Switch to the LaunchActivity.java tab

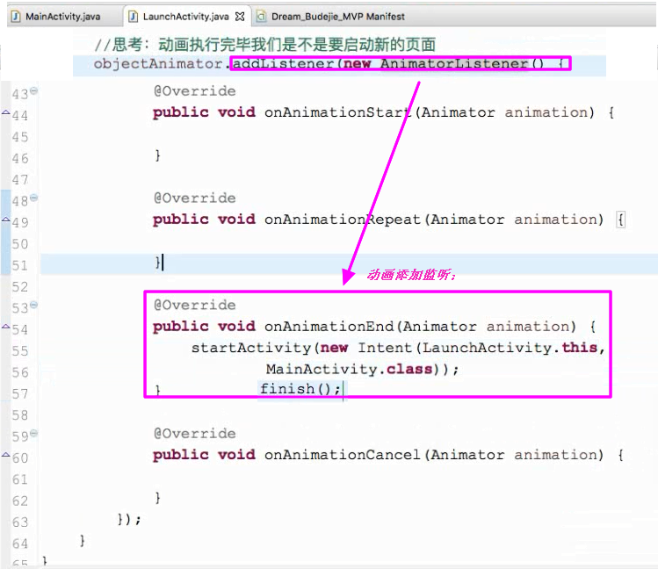click(x=186, y=17)
